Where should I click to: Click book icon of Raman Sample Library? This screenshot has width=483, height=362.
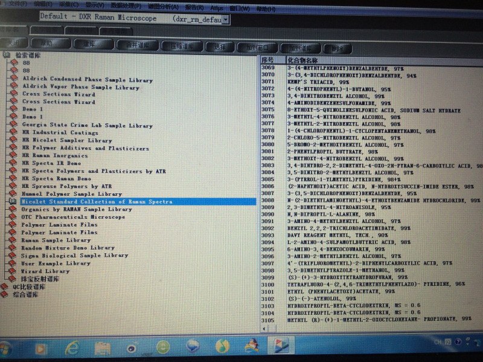click(x=12, y=239)
